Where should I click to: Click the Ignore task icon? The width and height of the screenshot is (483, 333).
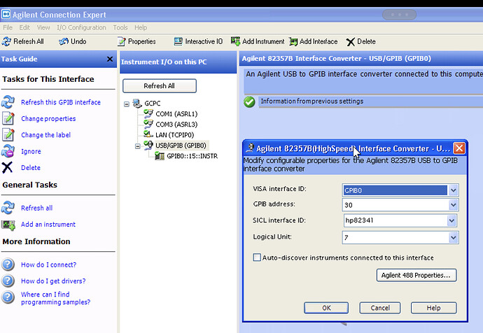click(x=8, y=151)
